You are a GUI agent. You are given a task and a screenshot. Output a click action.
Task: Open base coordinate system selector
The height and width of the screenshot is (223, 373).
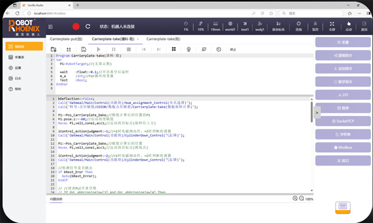(278, 26)
